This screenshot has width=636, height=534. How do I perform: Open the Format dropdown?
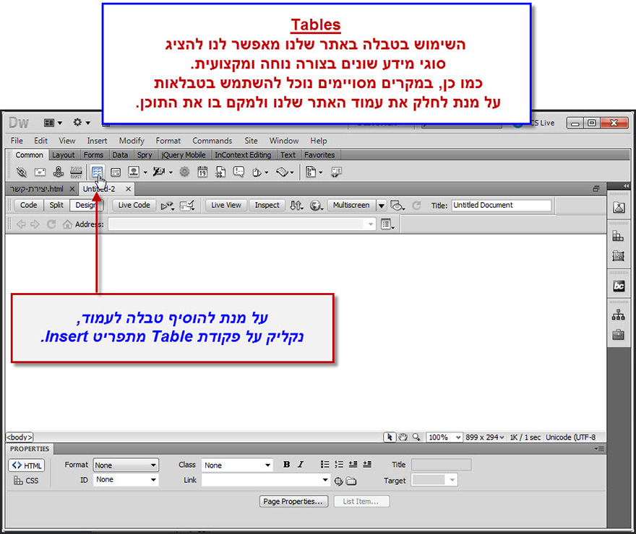pos(126,465)
